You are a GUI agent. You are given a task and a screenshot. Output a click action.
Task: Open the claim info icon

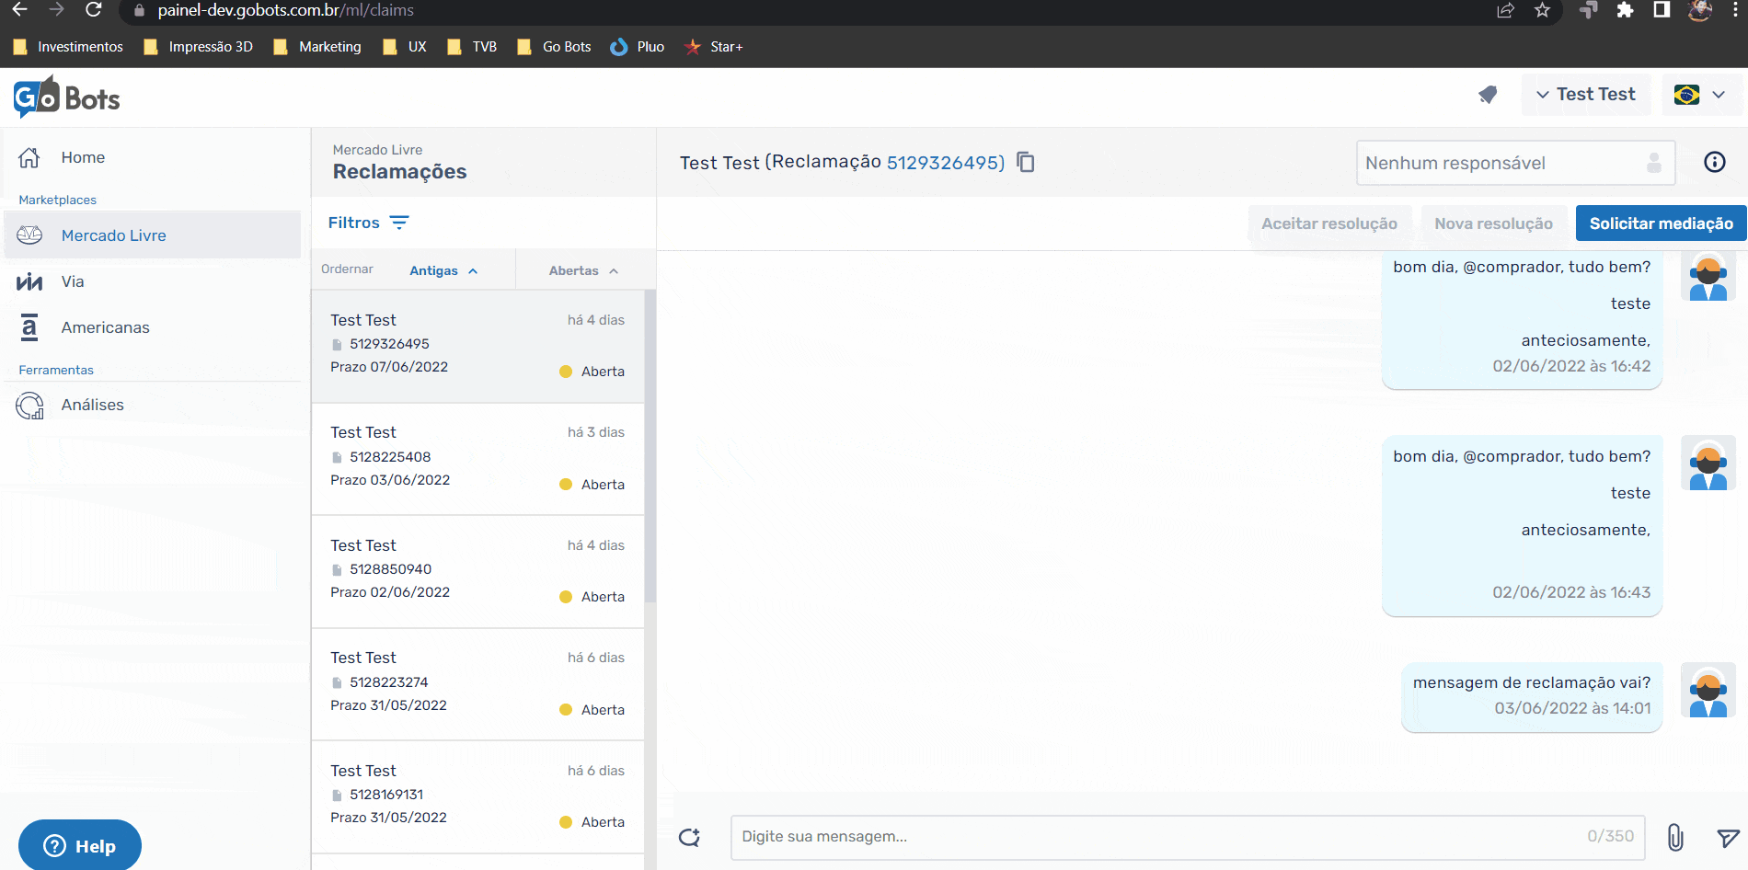point(1715,162)
